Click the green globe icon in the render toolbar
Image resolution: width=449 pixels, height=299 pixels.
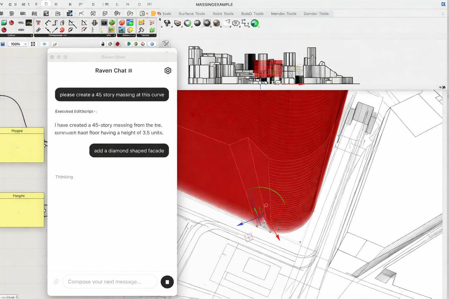click(x=255, y=23)
